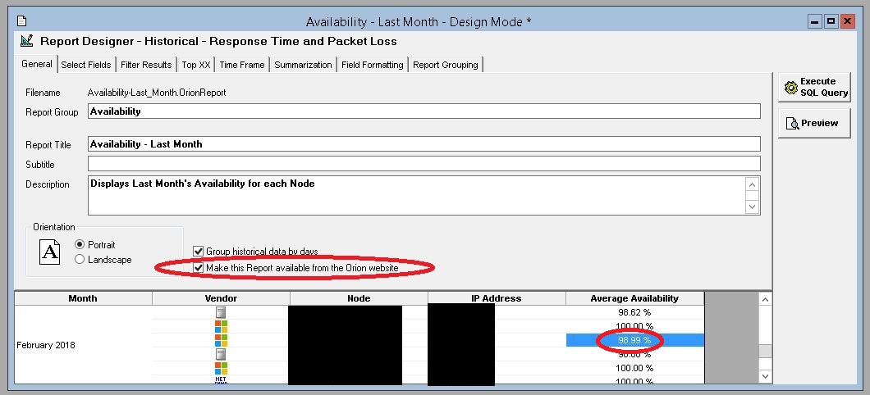Screen dimensions: 870x395
Task: Select the 98.62 % availability cell
Action: 634,312
